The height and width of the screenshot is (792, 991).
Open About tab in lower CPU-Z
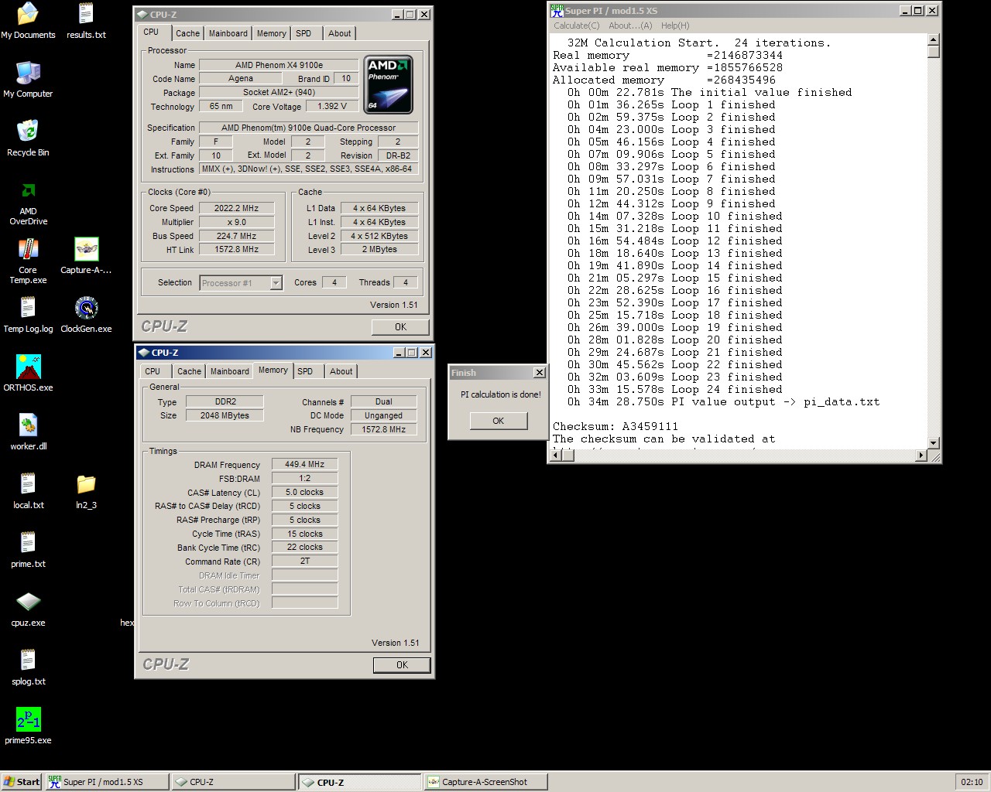pyautogui.click(x=341, y=371)
